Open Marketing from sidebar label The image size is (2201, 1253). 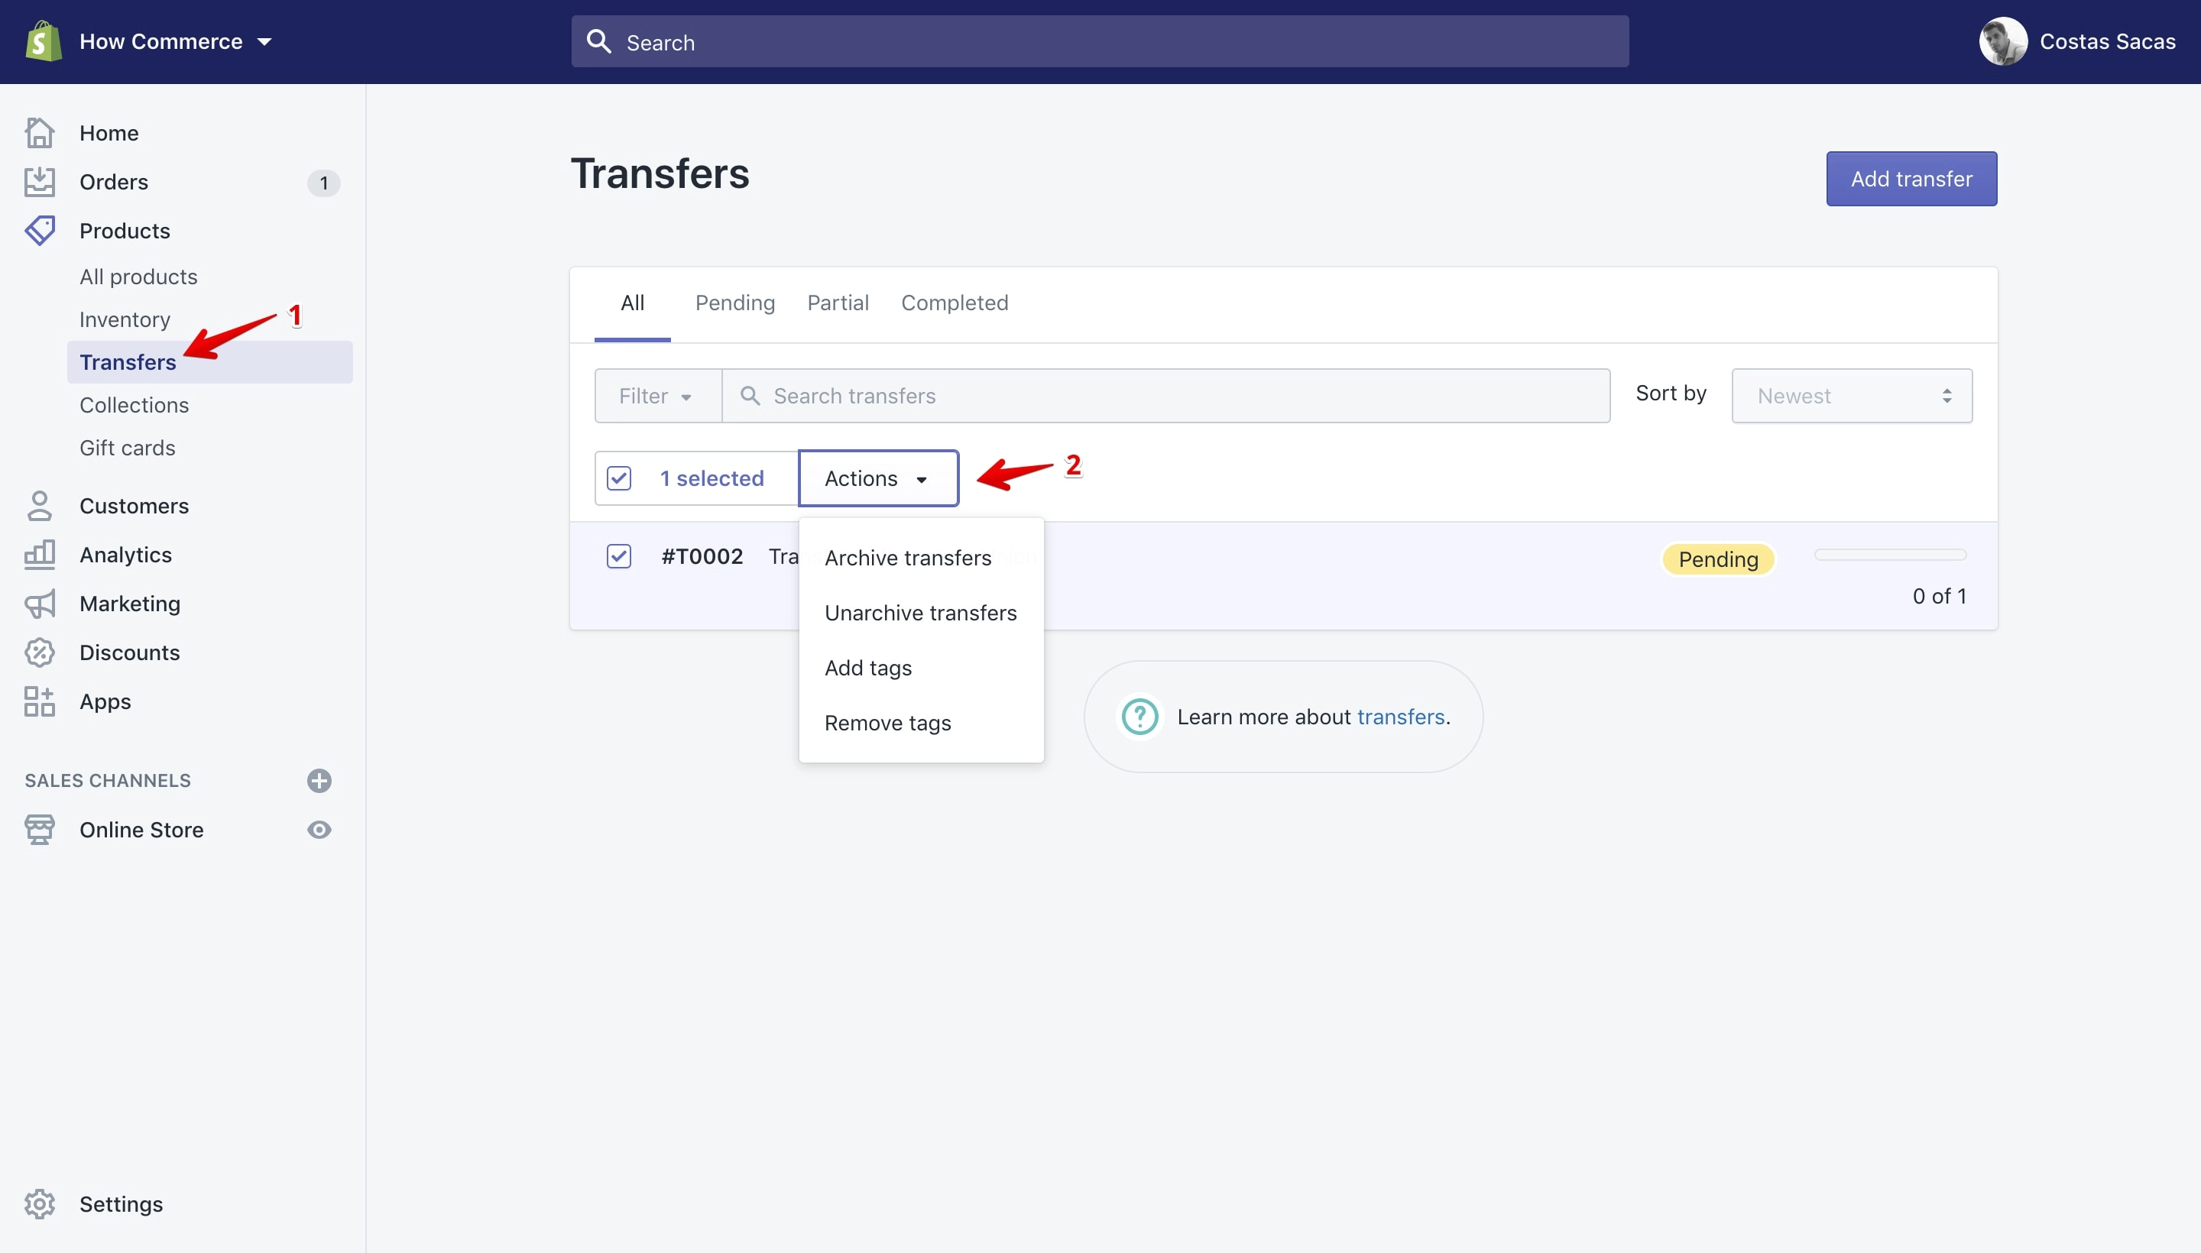[130, 604]
